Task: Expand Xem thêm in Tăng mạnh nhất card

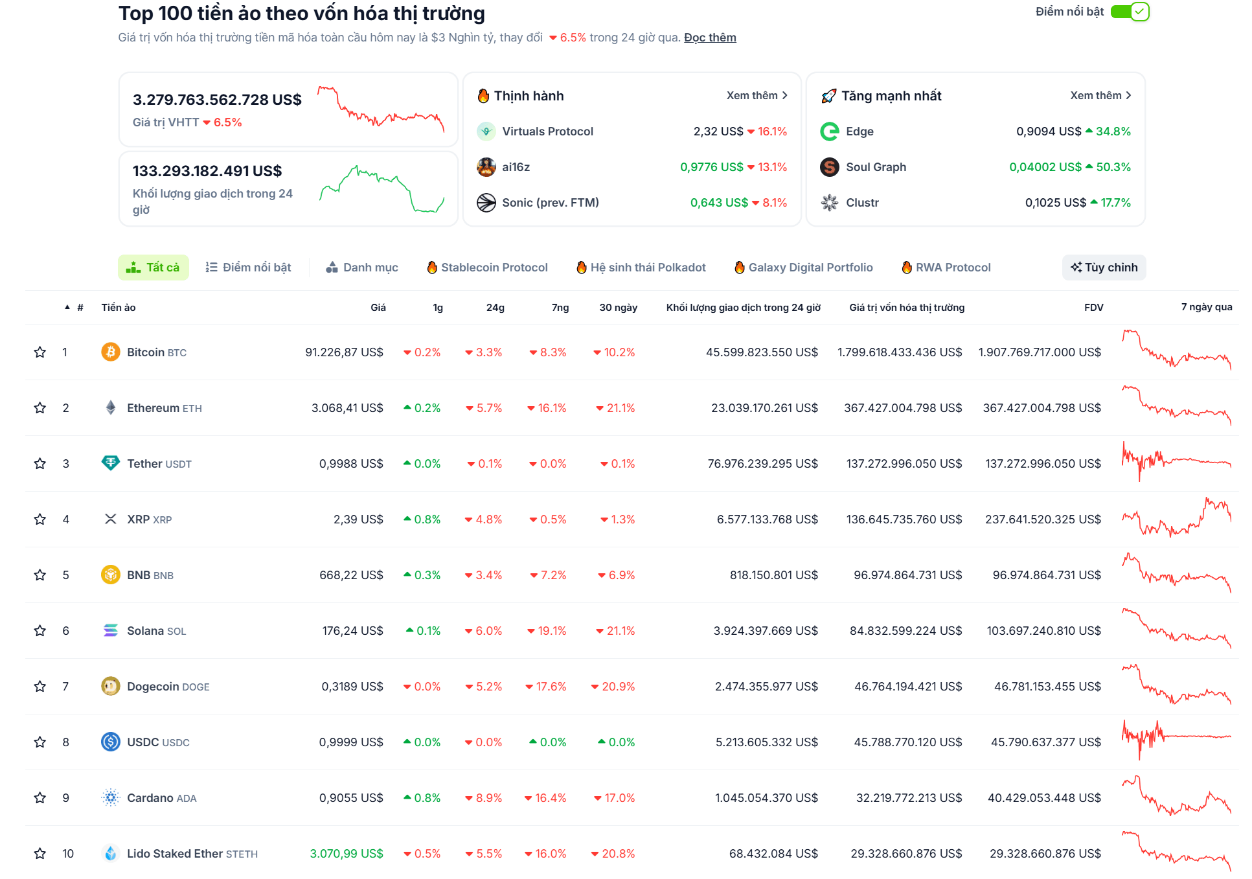Action: (1101, 95)
